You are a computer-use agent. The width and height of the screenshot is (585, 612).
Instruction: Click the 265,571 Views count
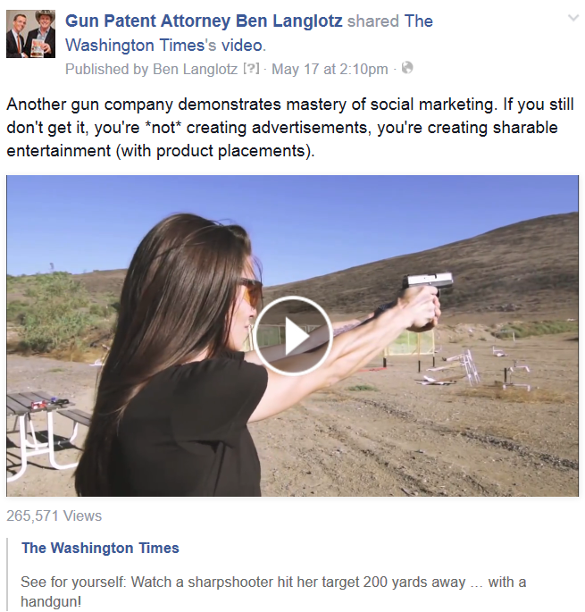click(x=54, y=516)
